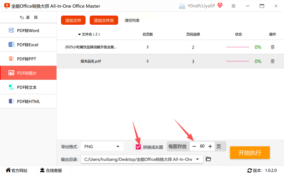Click the home icon beside 官方网站

[x=8, y=170]
